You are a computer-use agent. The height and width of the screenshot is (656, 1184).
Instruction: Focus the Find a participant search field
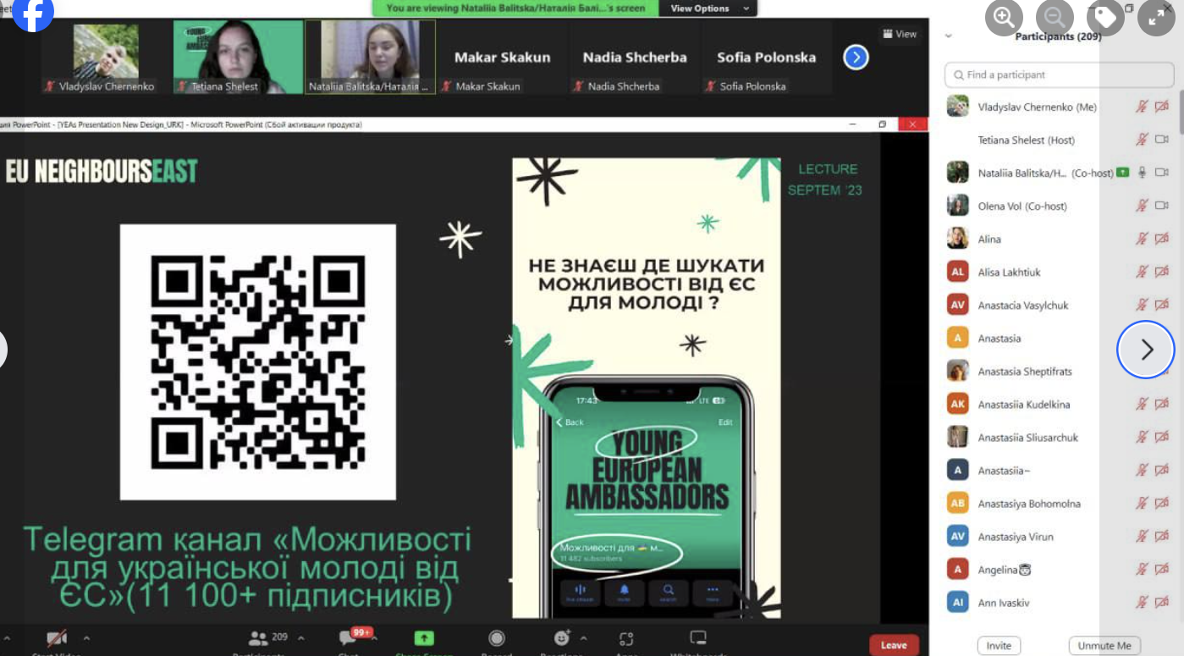[x=1059, y=74]
